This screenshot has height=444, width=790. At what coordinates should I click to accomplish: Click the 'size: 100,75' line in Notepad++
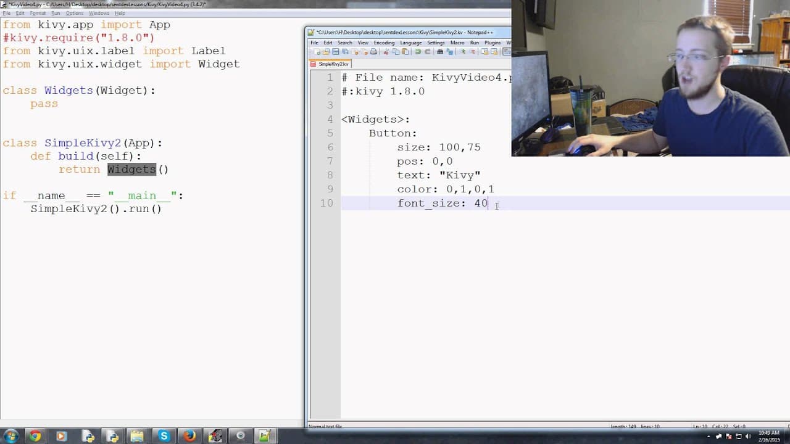tap(439, 147)
